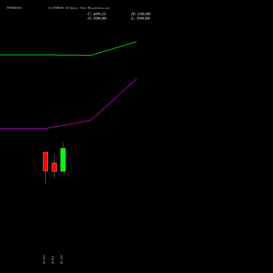Click the 26 Feb date axis label

pos(62,259)
